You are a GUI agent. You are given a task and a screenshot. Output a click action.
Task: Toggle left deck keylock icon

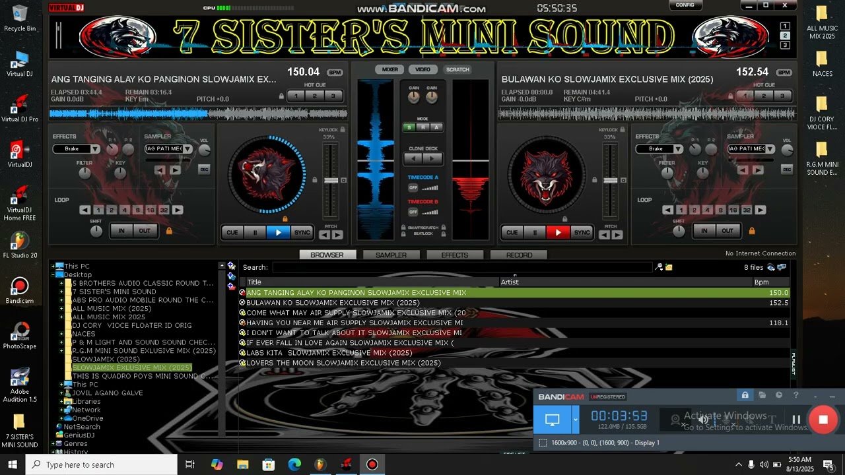[342, 130]
